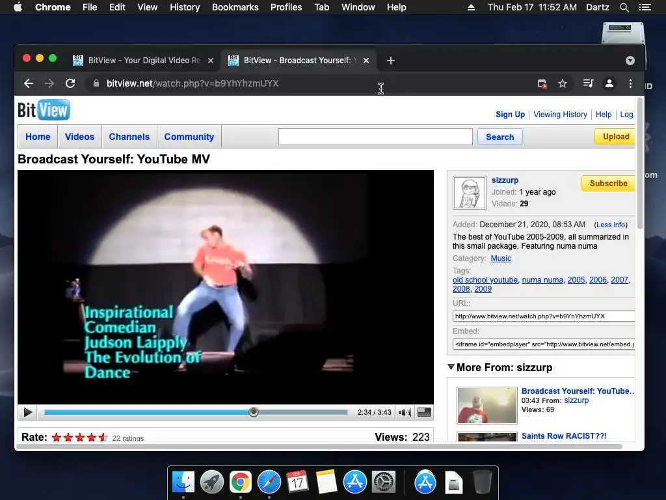Open the Community navigation tab
Viewport: 666px width, 500px height.
[x=189, y=137]
